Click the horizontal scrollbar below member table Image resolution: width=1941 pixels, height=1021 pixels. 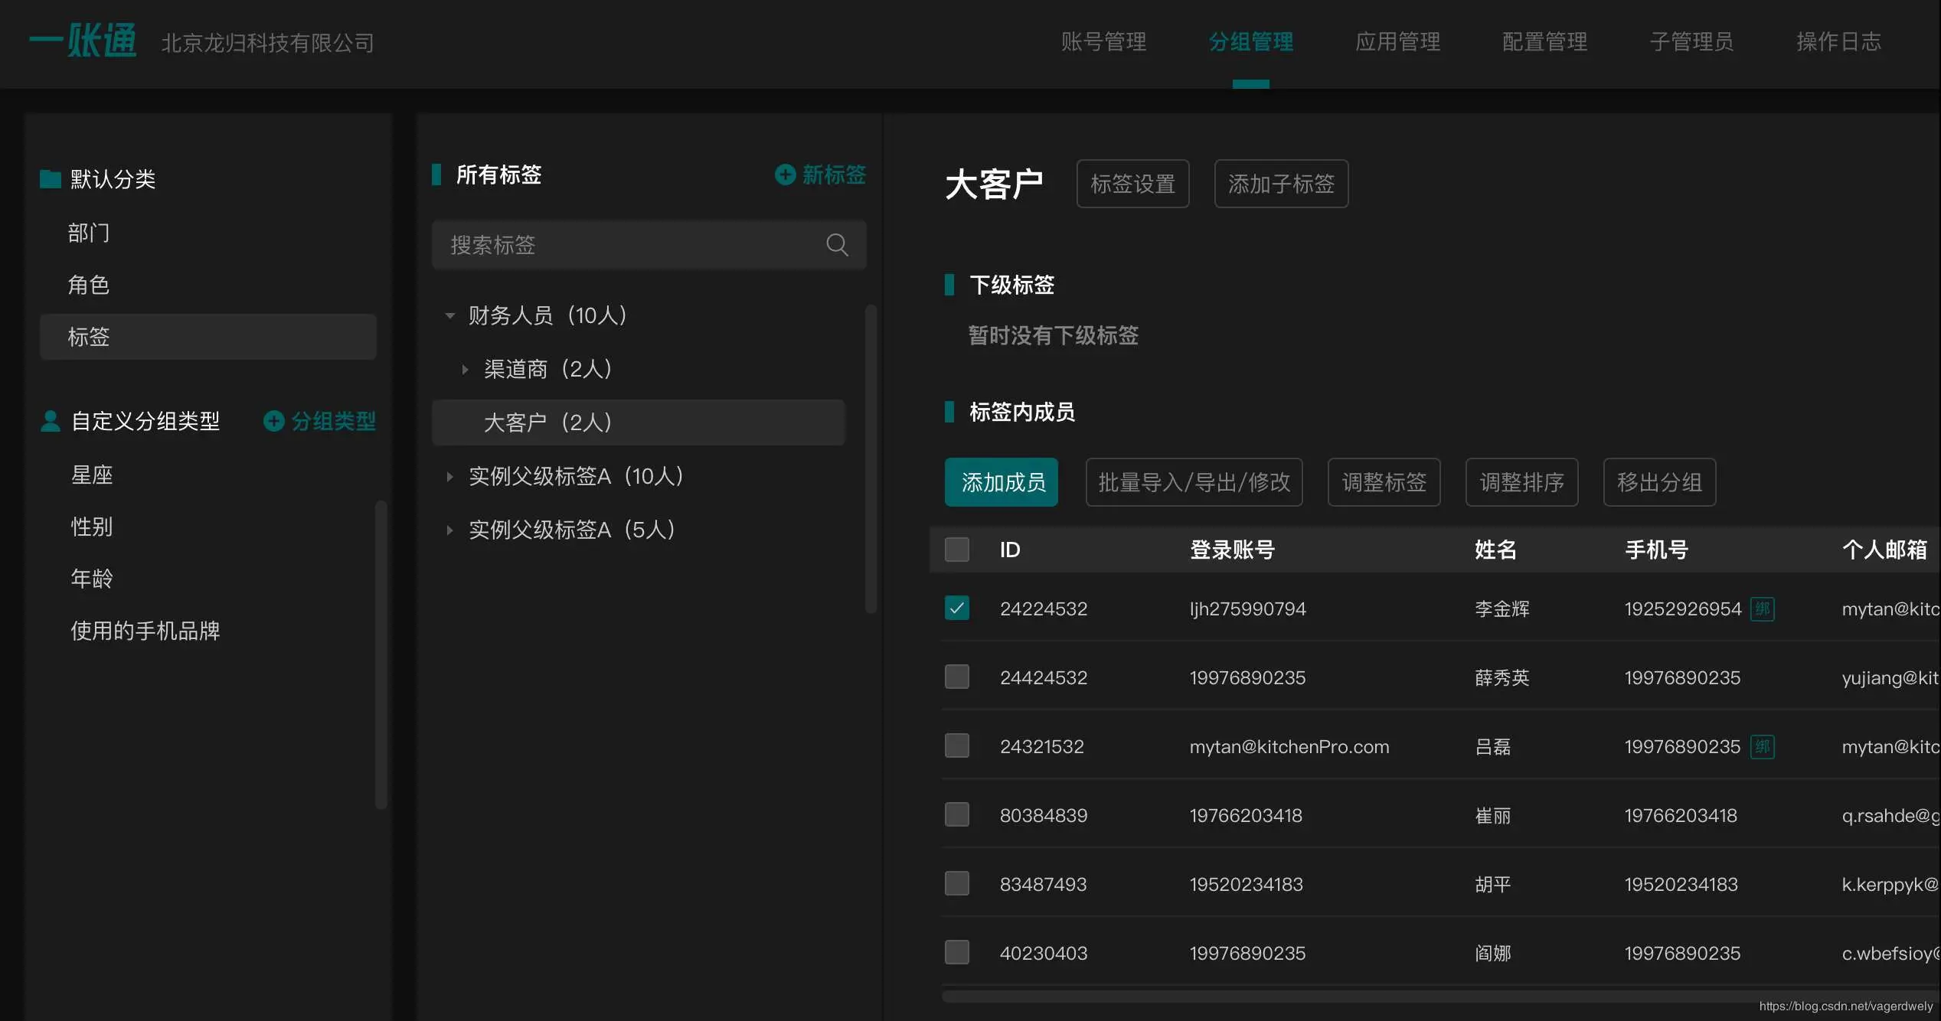pyautogui.click(x=1378, y=997)
